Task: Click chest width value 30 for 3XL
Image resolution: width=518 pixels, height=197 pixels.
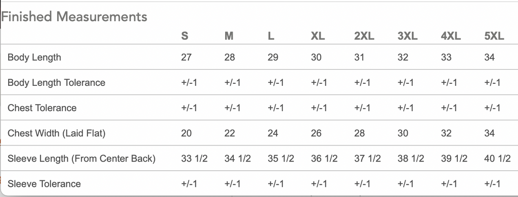Action: pyautogui.click(x=403, y=133)
